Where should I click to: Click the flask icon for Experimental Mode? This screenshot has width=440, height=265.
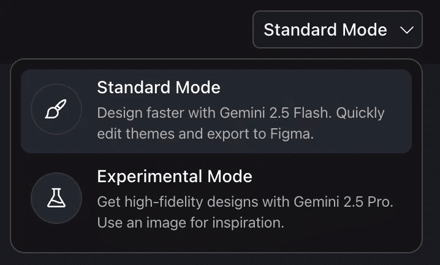[x=56, y=198]
